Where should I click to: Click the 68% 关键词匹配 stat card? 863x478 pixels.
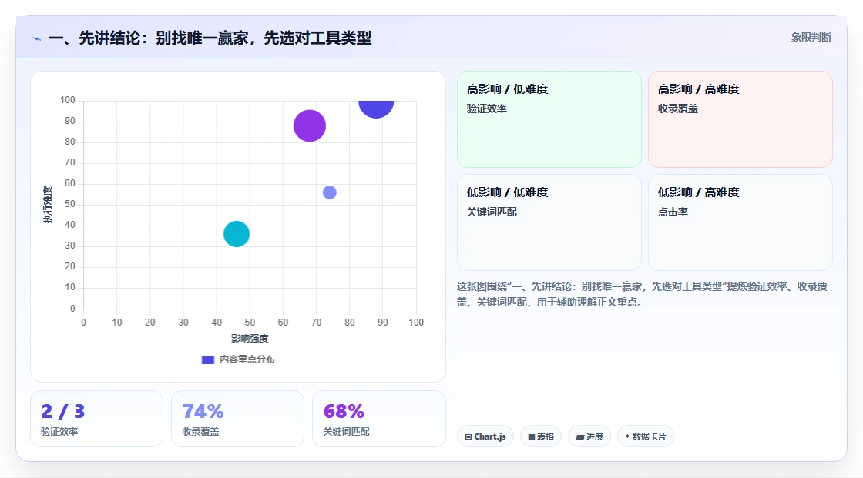(378, 419)
